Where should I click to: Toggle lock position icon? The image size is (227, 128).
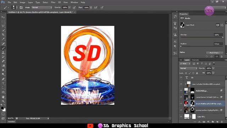193,73
